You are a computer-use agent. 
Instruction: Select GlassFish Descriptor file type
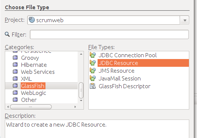pos(125,86)
